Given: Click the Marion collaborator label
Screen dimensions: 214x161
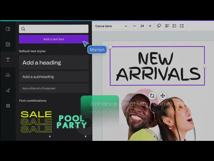Looking at the screenshot, I should tap(97, 50).
